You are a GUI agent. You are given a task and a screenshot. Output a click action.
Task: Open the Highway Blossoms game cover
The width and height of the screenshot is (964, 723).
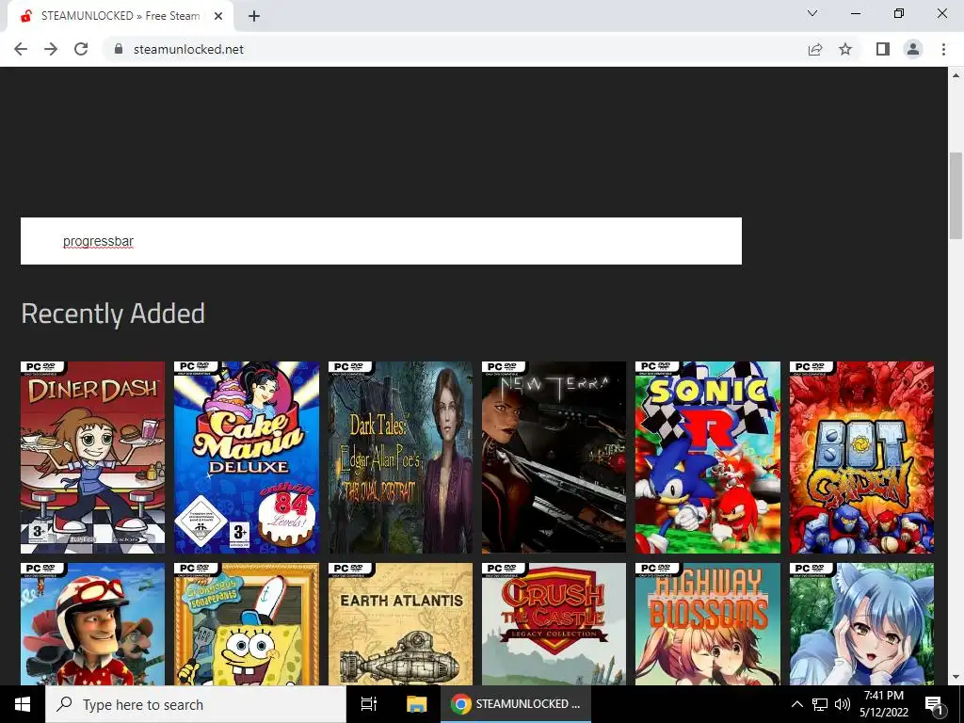708,624
